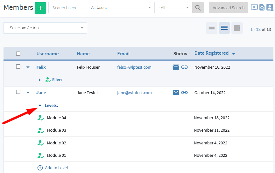Image resolution: width=275 pixels, height=173 pixels.
Task: Toggle the select-all checkbox in header
Action: (18, 54)
